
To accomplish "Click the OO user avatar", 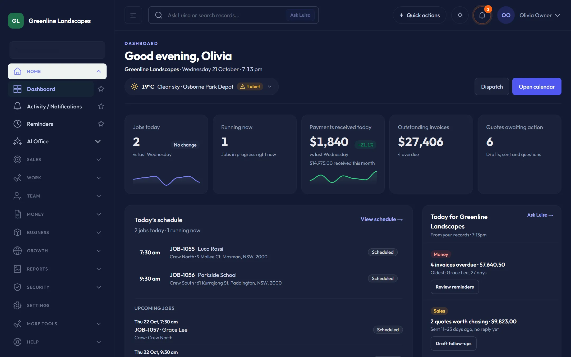I will [x=506, y=15].
